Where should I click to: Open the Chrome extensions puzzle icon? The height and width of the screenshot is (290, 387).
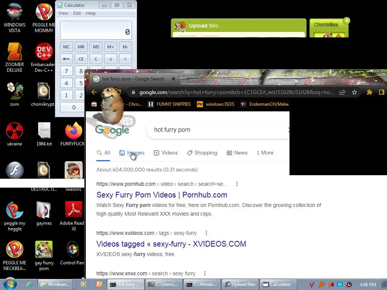tap(369, 92)
